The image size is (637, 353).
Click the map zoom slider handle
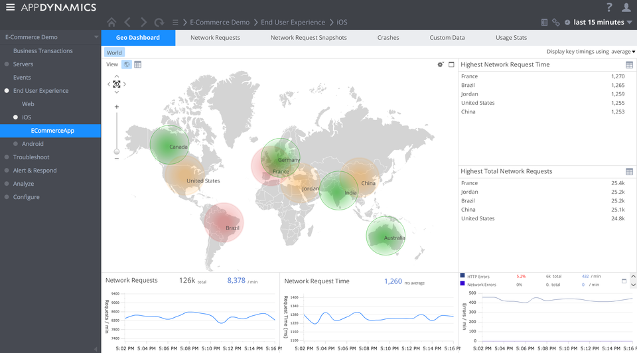(117, 151)
